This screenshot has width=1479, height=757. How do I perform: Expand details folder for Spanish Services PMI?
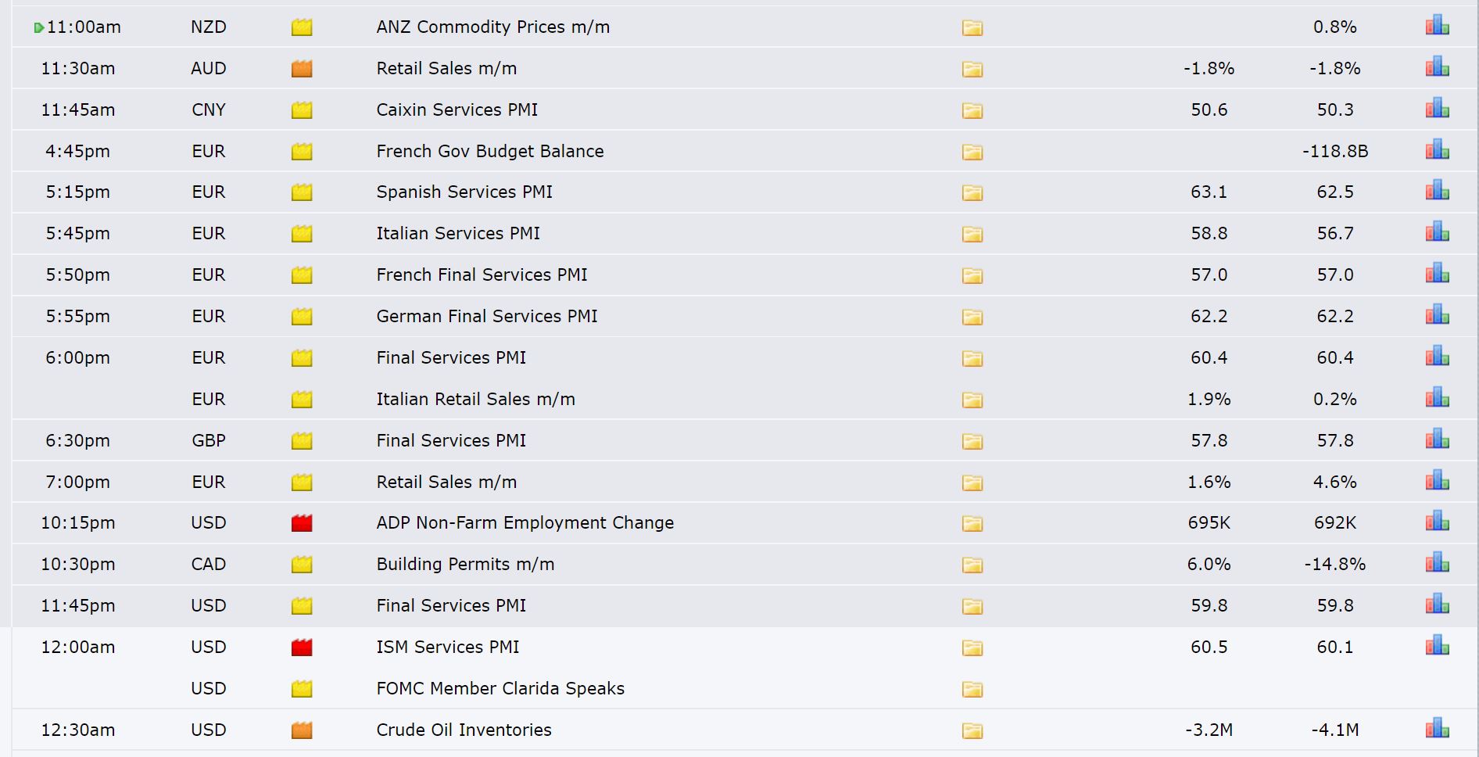pyautogui.click(x=972, y=192)
